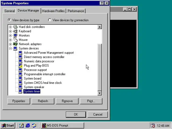Select the Processor support entry
Viewport: 172px width, 129px height.
(35, 70)
